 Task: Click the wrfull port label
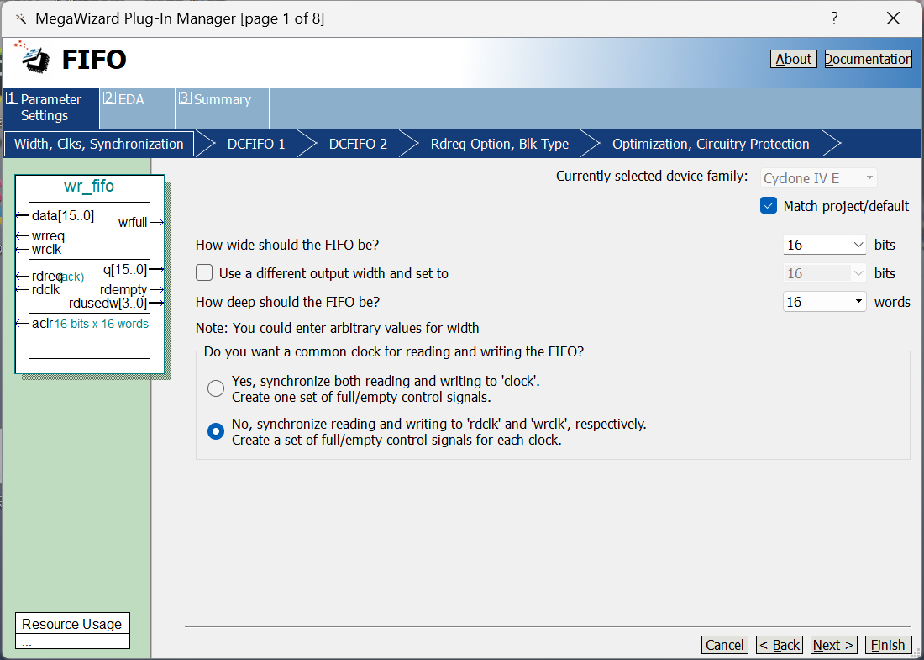[133, 222]
